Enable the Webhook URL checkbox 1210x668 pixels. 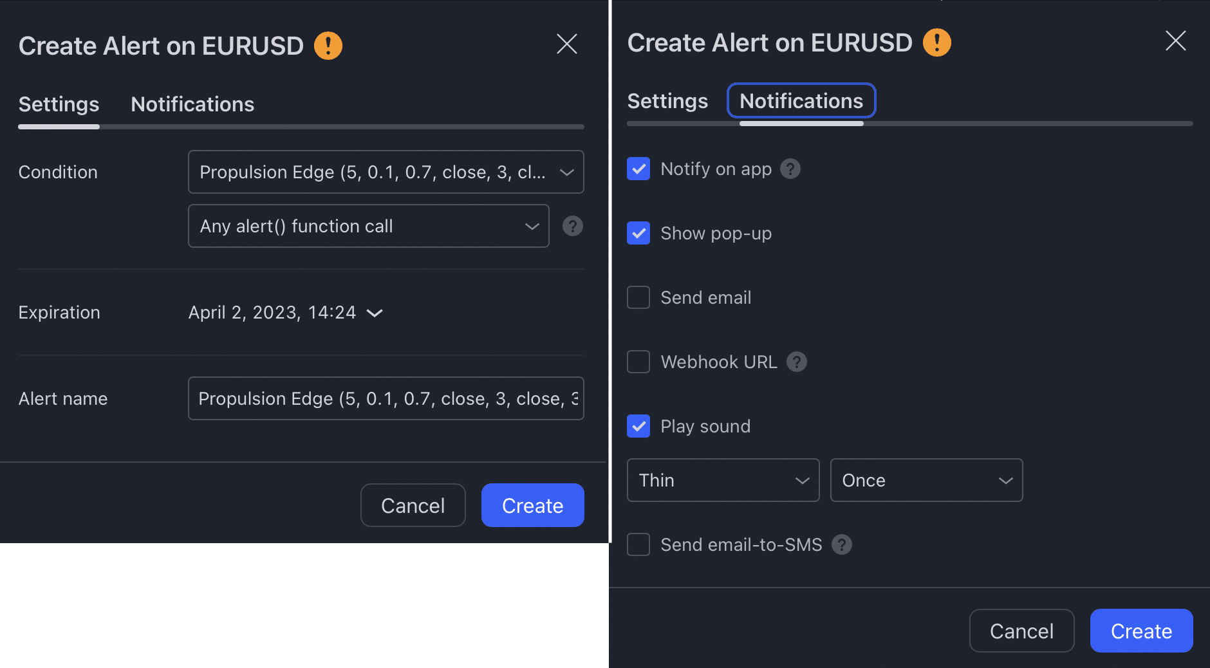tap(638, 362)
